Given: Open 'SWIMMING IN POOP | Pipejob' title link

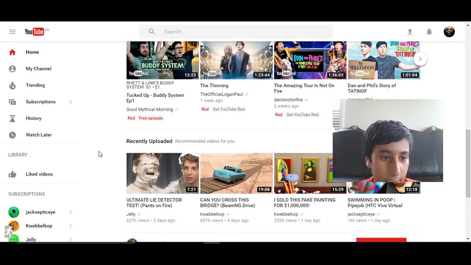Looking at the screenshot, I should click(375, 203).
